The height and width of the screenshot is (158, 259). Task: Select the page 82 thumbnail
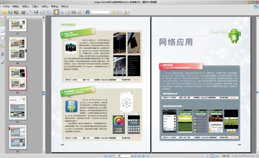[x=18, y=108]
